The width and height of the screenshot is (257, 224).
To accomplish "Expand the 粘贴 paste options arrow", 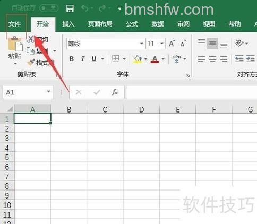I will 15,64.
